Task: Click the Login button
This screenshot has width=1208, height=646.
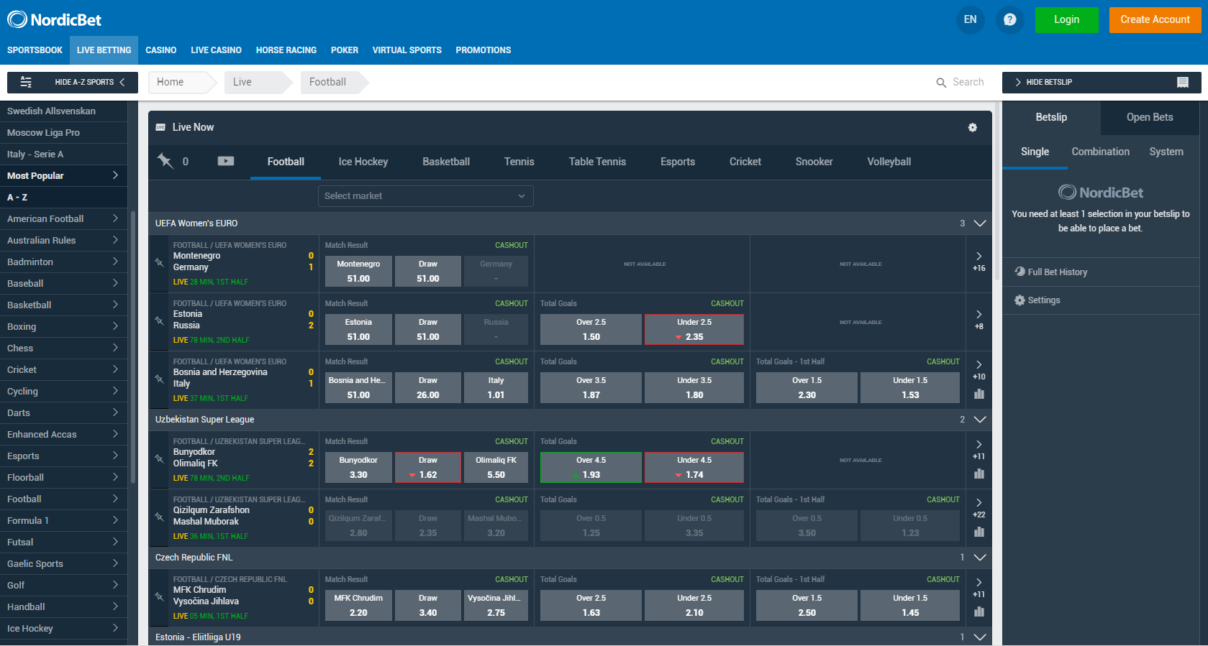Action: pos(1066,19)
